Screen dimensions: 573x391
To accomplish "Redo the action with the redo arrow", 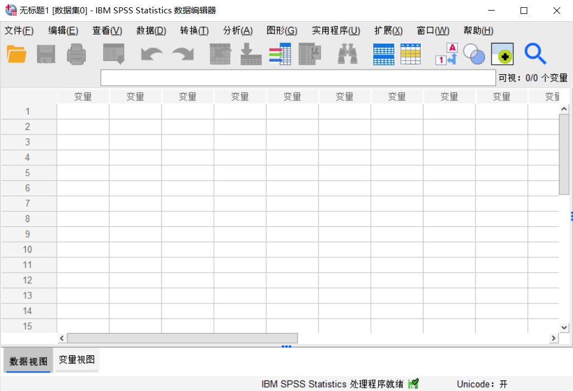I will click(x=184, y=54).
